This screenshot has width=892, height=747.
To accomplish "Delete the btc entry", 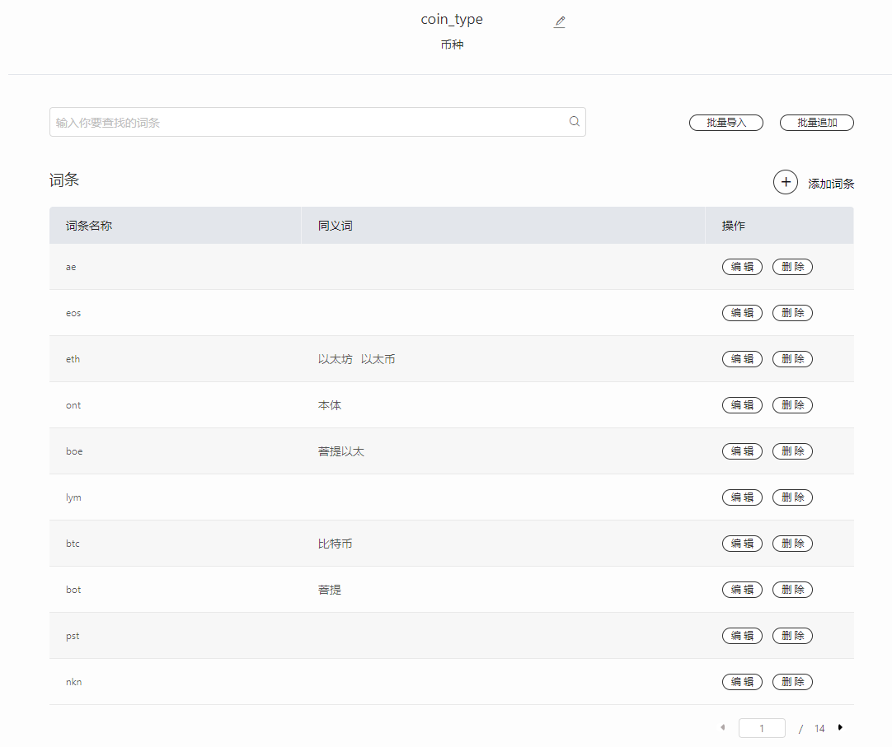I will click(x=792, y=543).
